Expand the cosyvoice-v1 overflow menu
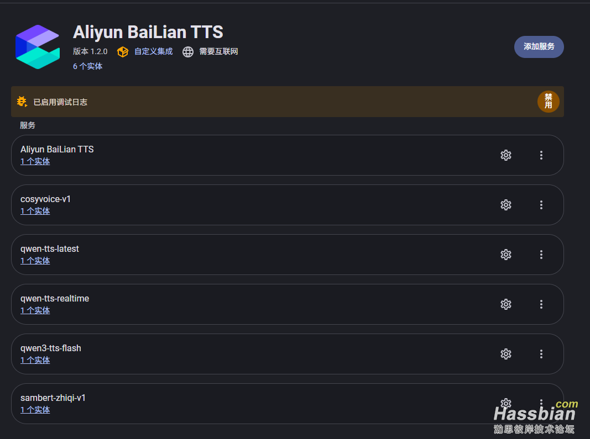 [541, 205]
